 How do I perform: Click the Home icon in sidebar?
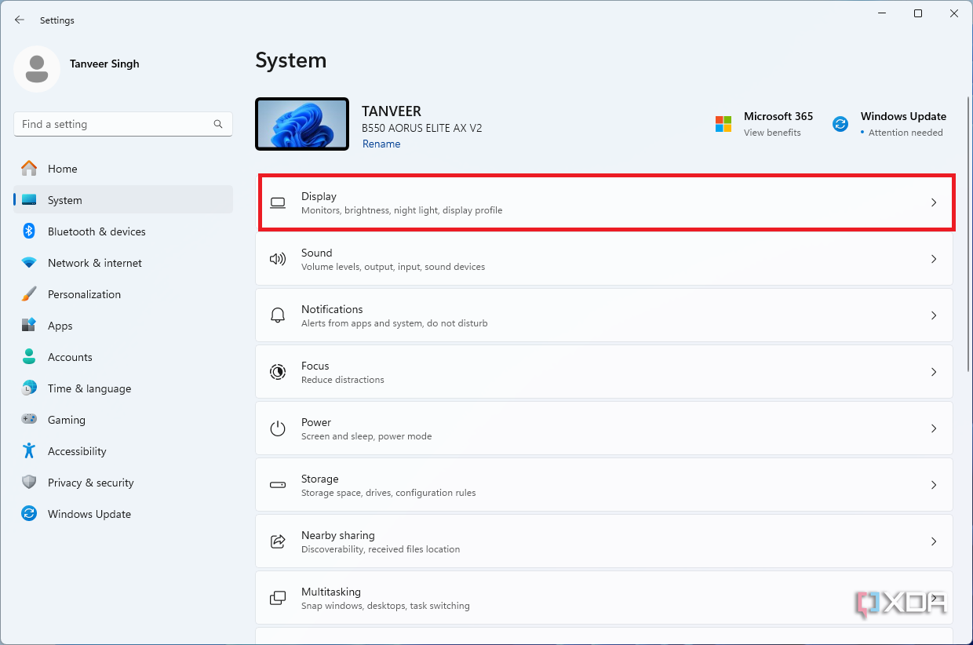tap(31, 168)
